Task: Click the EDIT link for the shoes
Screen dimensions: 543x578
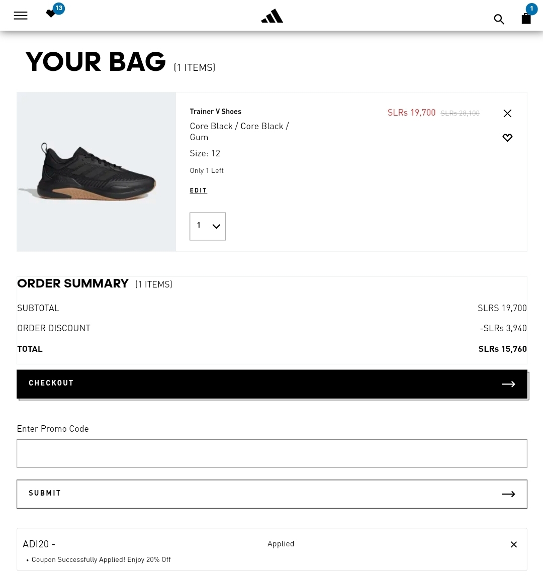Action: 198,190
